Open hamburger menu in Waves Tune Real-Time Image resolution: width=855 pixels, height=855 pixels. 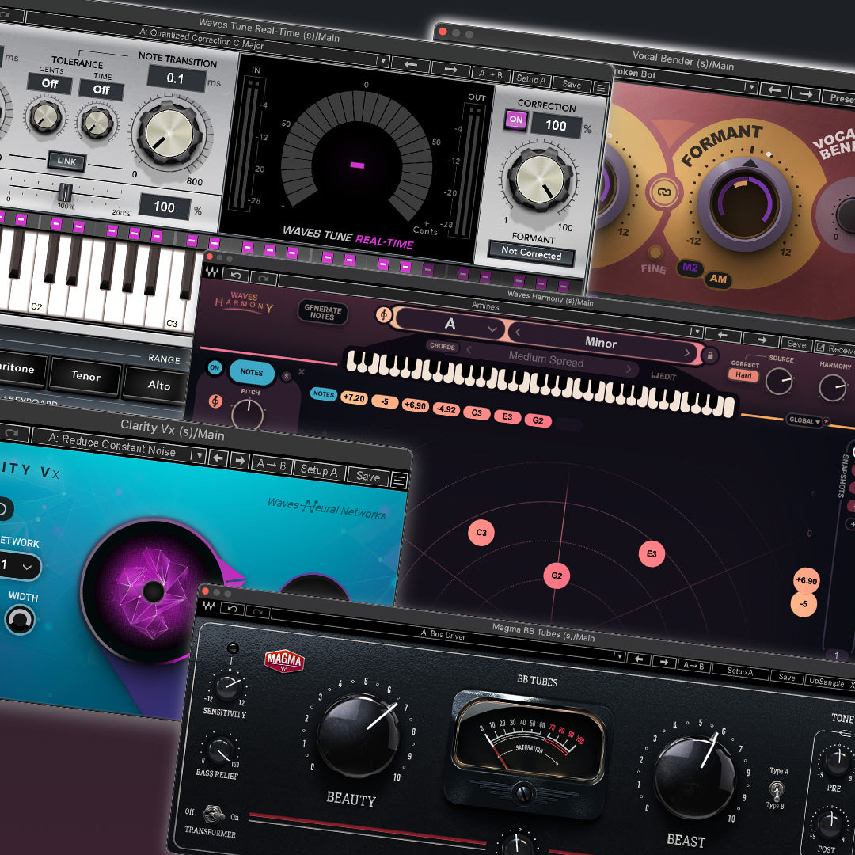[x=600, y=87]
